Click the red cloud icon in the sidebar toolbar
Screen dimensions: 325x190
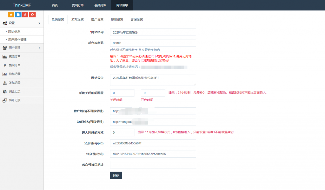click(32, 15)
